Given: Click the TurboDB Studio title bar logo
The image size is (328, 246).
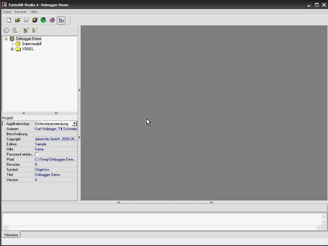Looking at the screenshot, I should (x=4, y=4).
